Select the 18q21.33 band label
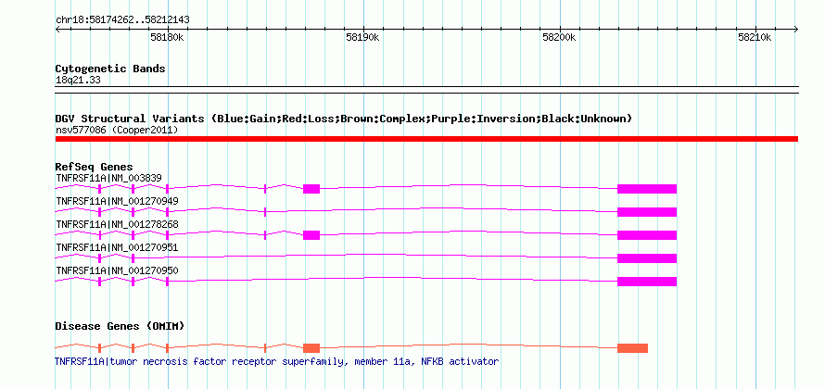Viewport: 825px width, 389px height. (78, 81)
